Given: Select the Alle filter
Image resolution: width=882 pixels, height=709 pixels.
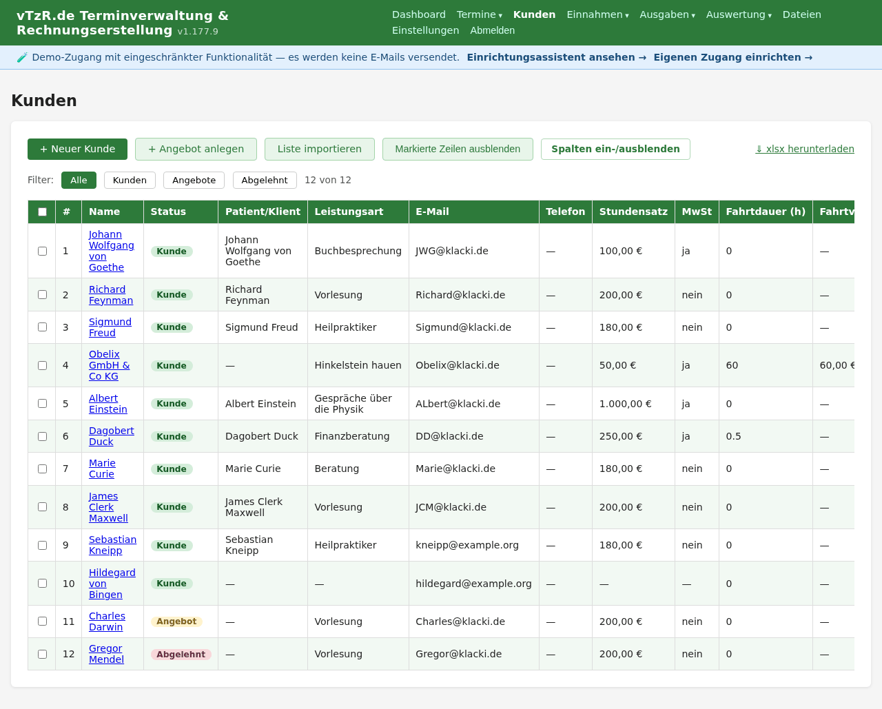Looking at the screenshot, I should [x=79, y=180].
